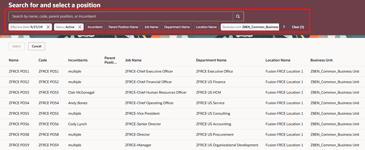Click ZFRCE US HCM department
This screenshot has width=365, height=150.
[208, 92]
